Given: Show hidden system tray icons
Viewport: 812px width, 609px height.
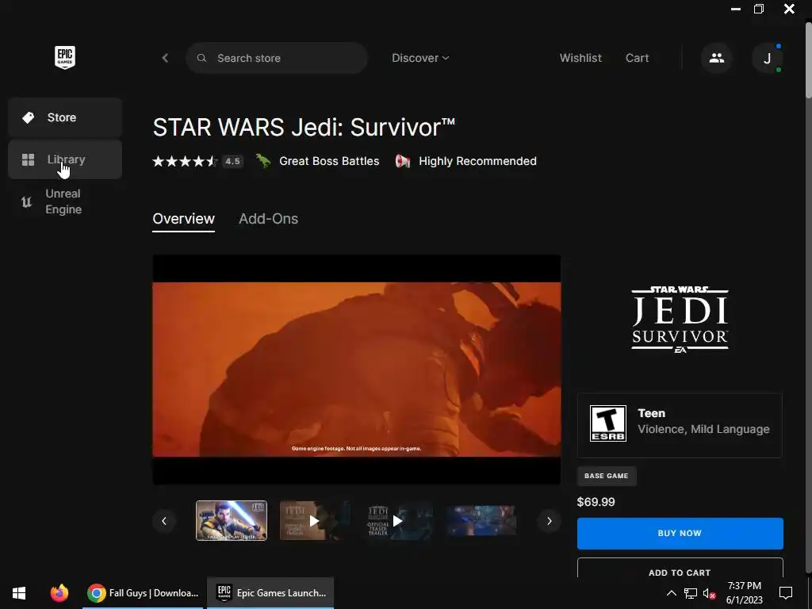Looking at the screenshot, I should pyautogui.click(x=671, y=593).
